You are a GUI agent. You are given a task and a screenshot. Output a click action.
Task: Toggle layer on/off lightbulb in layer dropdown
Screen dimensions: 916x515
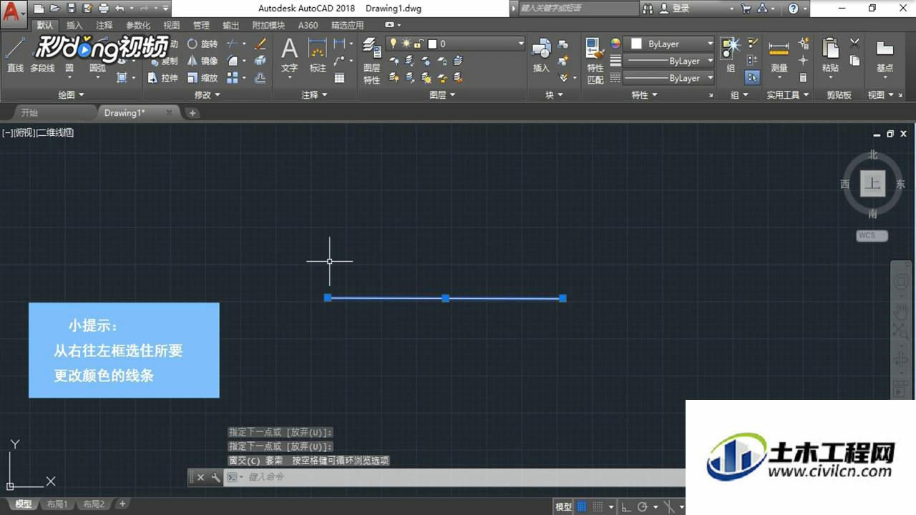(x=393, y=44)
